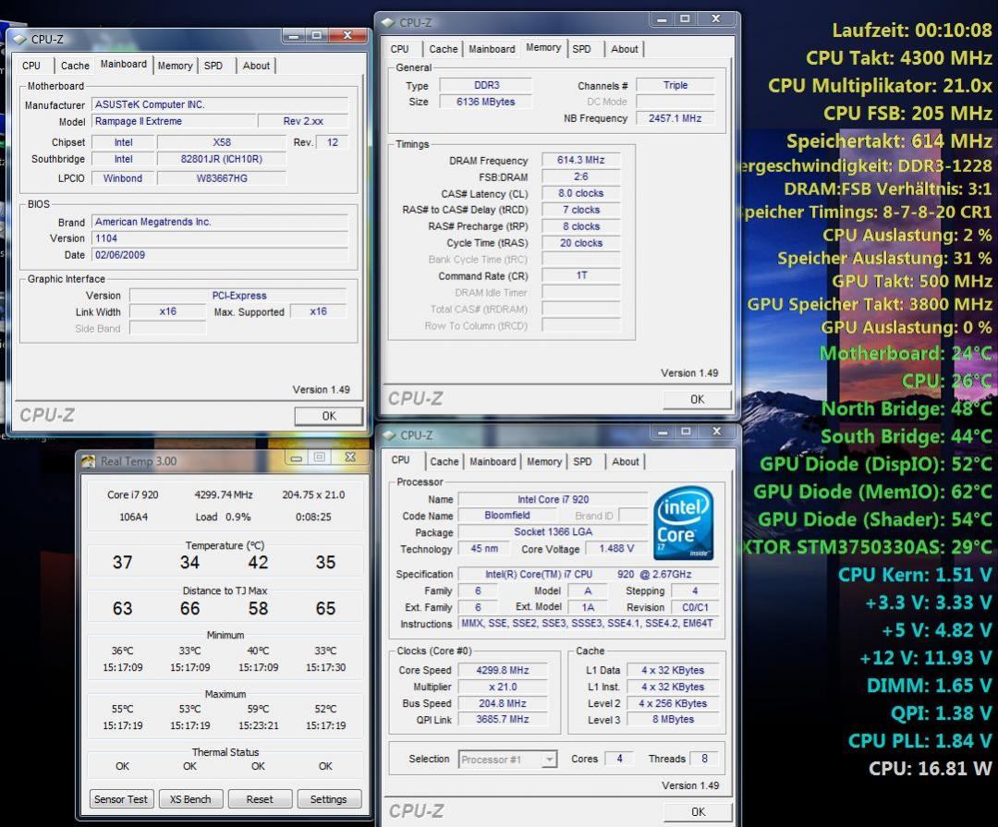Click OK in the Memory timings CPU-Z window
Screen dimensions: 998x827
(x=697, y=399)
